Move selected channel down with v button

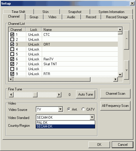[126, 70]
